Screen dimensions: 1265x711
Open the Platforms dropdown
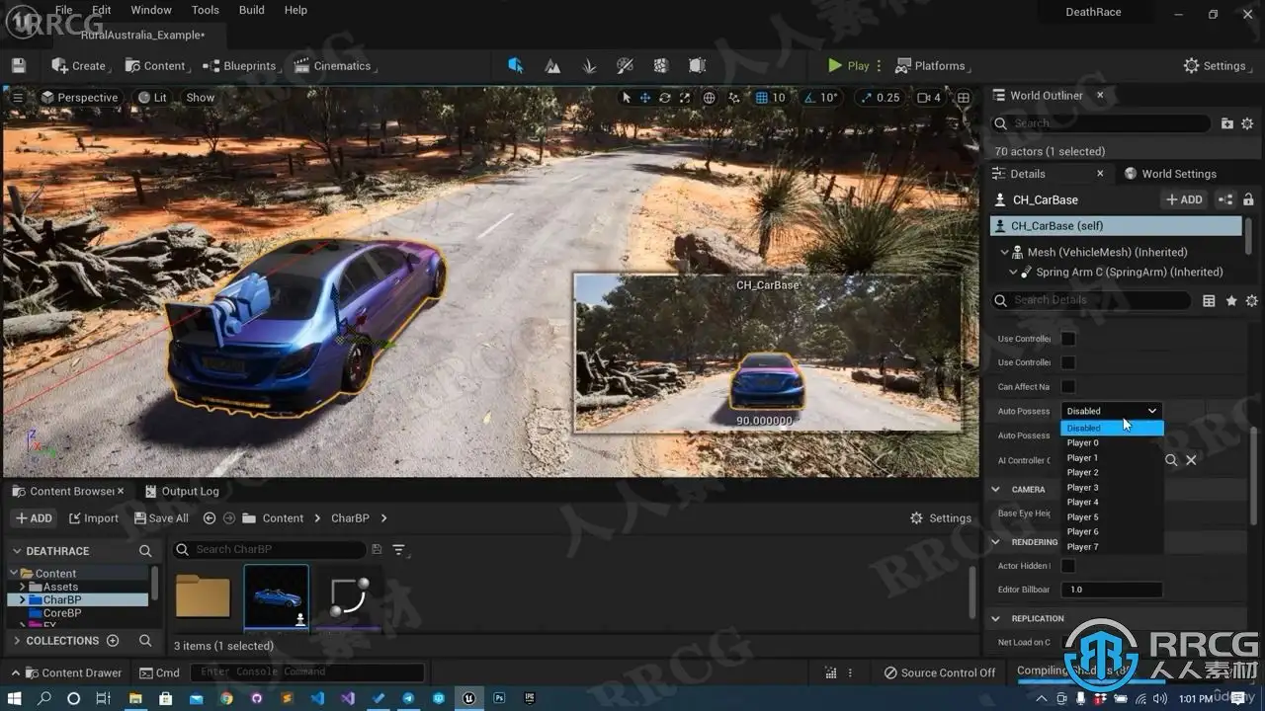pos(931,66)
